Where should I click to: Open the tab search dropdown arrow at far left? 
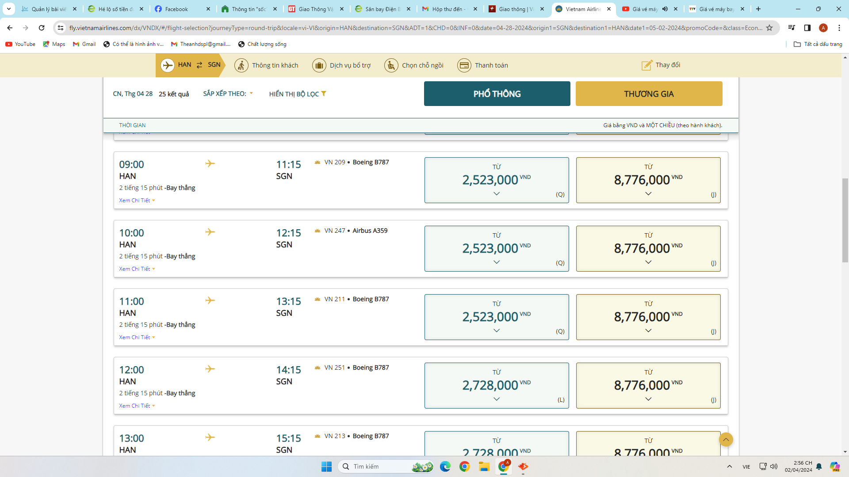point(9,9)
